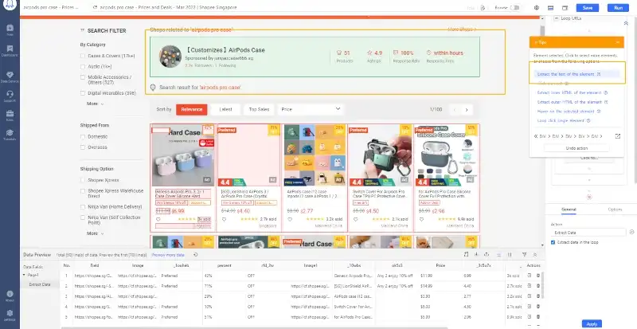
Task: Open the About info icon
Action: pyautogui.click(x=10, y=296)
